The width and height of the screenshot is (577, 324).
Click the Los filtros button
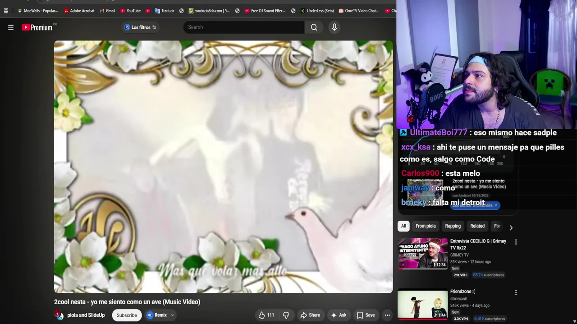click(x=140, y=27)
